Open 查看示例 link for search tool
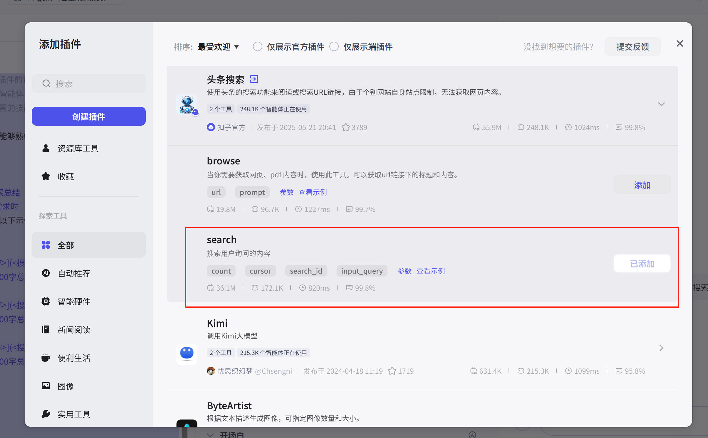The width and height of the screenshot is (708, 438). 431,271
